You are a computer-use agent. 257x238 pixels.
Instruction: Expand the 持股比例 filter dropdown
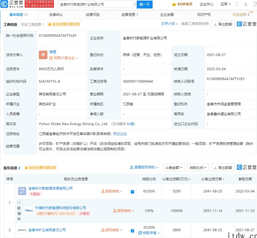pos(198,168)
